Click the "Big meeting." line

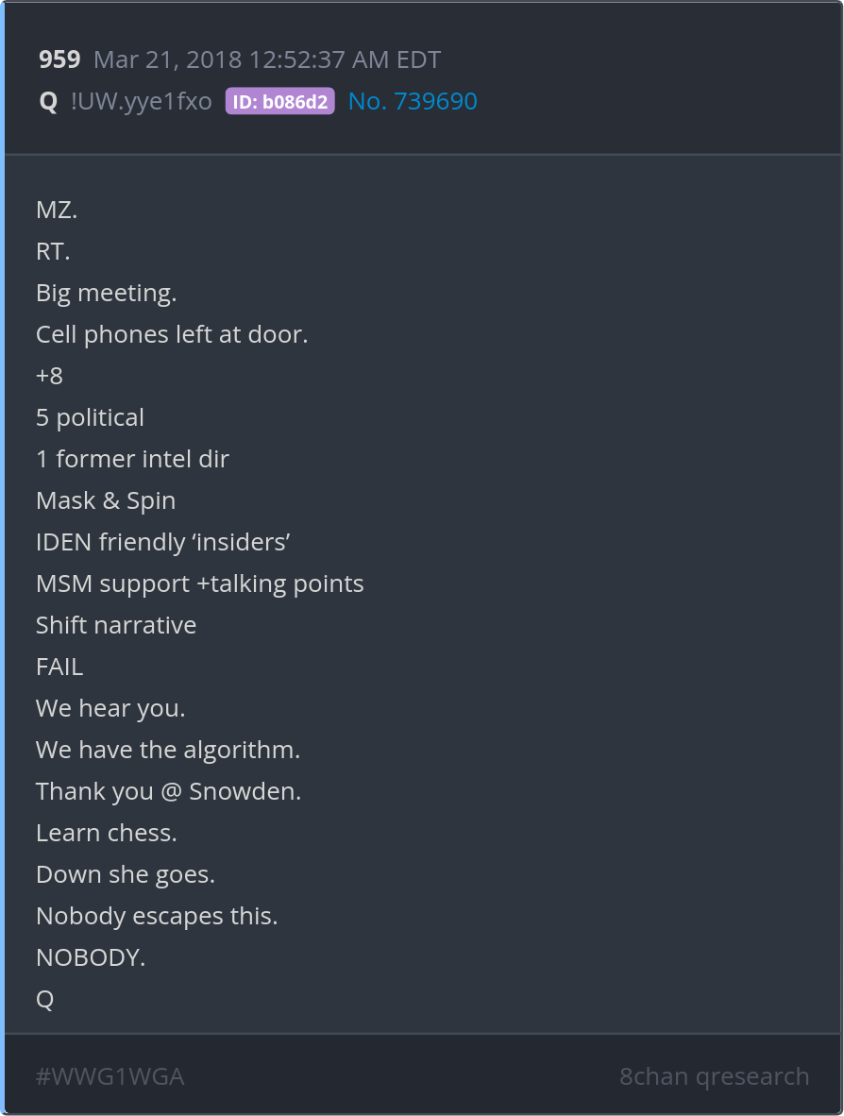[106, 293]
